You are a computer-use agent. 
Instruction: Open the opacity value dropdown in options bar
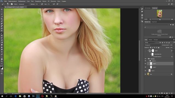click(x=39, y=4)
